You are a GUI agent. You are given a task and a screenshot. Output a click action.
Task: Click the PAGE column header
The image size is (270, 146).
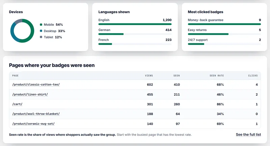15,75
